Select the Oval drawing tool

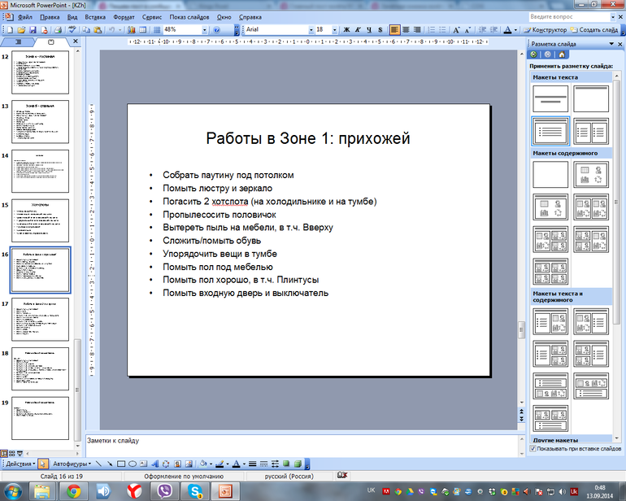click(131, 463)
